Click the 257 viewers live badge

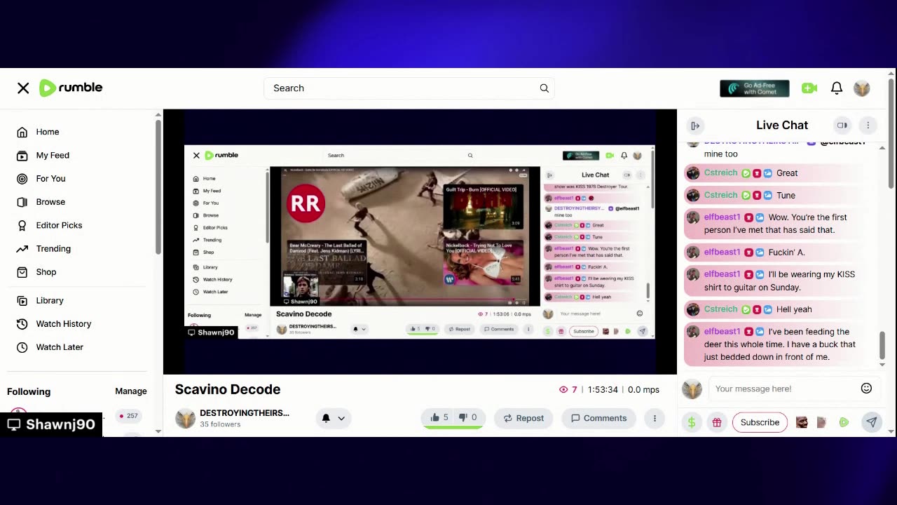click(x=128, y=416)
